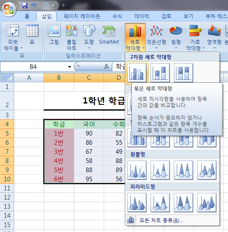228x232 pixels.
Task: Undo the last action
Action: coord(33,5)
